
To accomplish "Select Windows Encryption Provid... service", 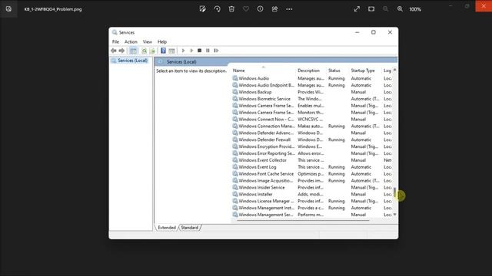I will (312, 146).
